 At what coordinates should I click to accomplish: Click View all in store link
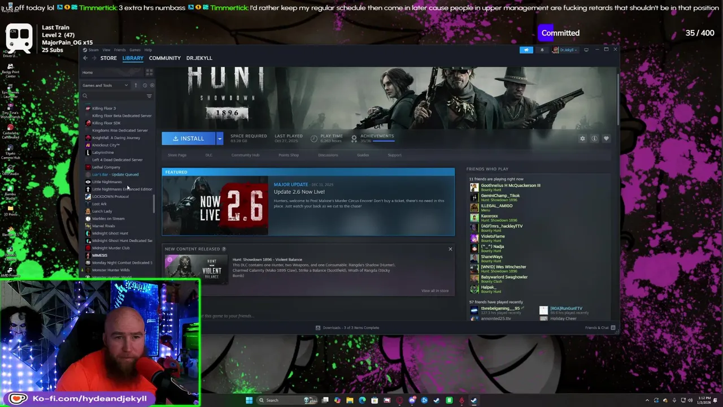[x=435, y=291]
